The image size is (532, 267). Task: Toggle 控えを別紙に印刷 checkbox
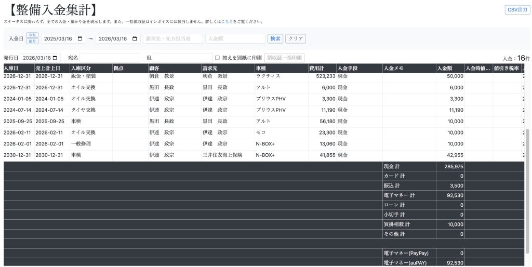click(217, 58)
